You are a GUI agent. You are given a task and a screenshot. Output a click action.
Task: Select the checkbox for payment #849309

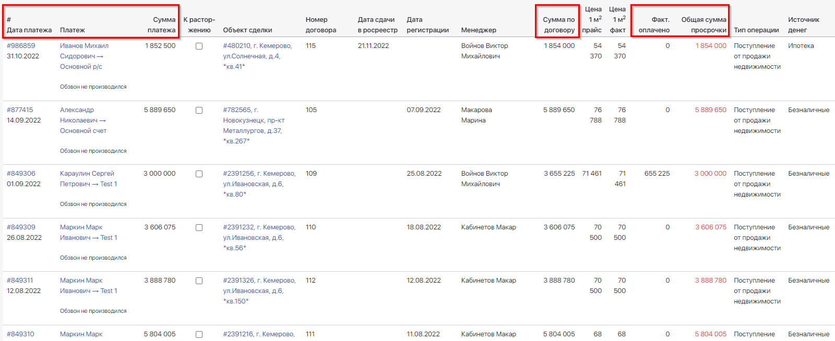point(199,228)
